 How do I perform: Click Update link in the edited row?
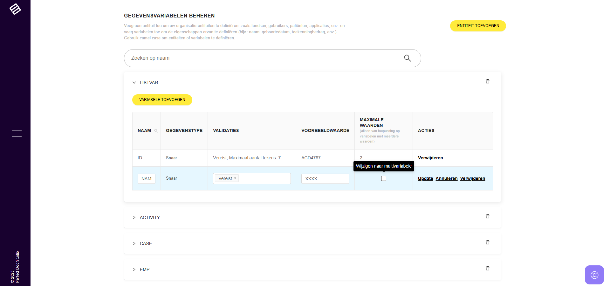[425, 179]
